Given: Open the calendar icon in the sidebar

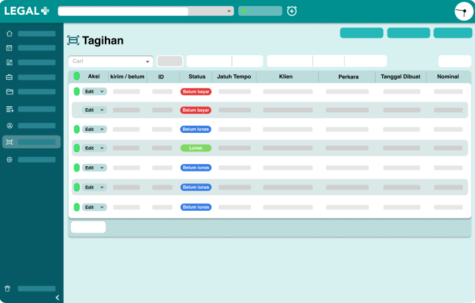Looking at the screenshot, I should (9, 48).
